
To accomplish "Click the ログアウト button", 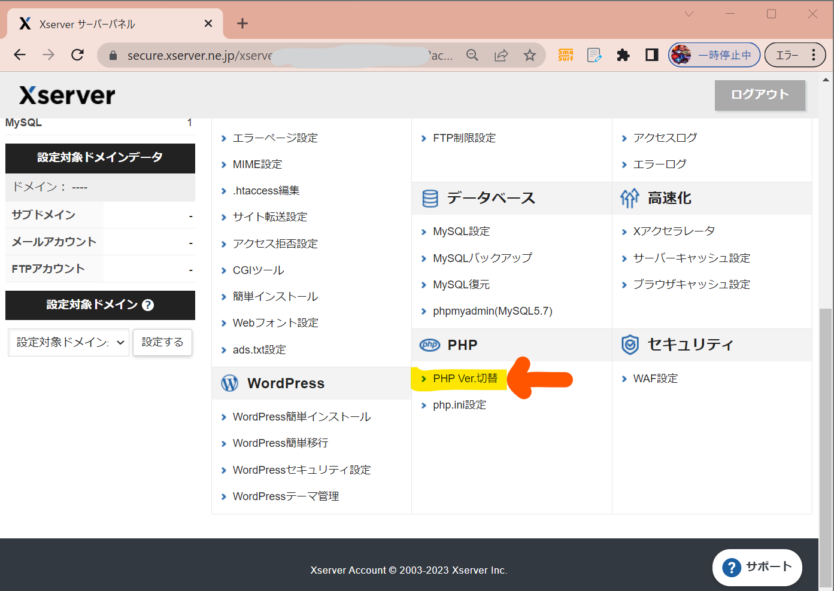I will [x=760, y=95].
